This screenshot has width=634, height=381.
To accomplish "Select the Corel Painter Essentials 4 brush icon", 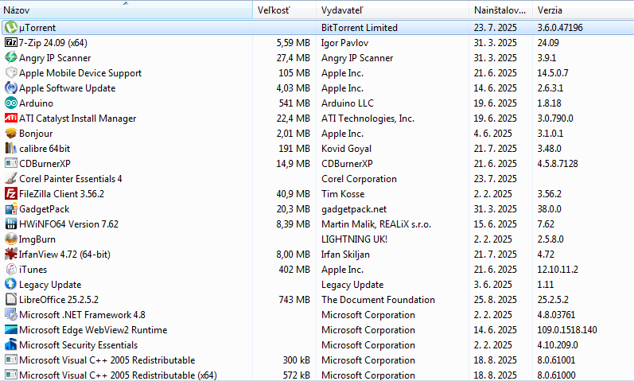I will (11, 178).
